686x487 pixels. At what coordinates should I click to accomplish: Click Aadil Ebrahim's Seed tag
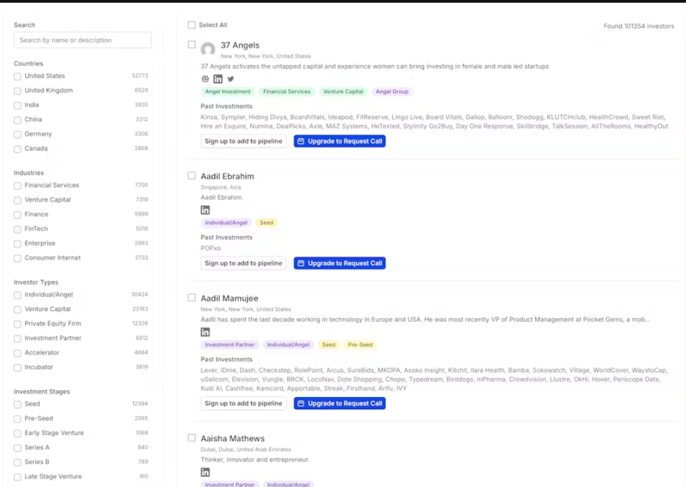[267, 223]
